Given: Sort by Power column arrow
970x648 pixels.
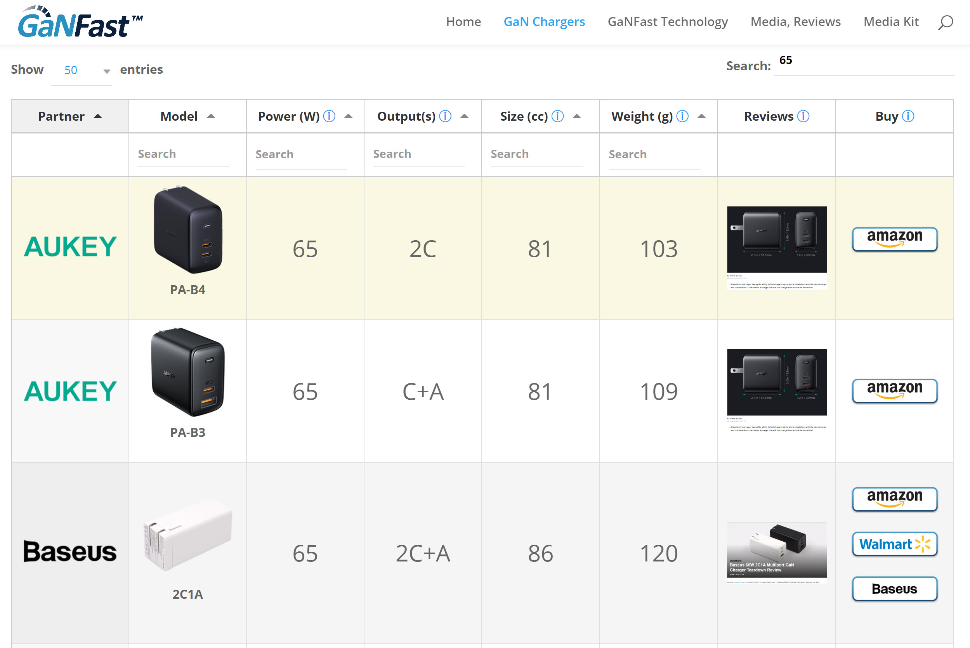Looking at the screenshot, I should (x=349, y=116).
